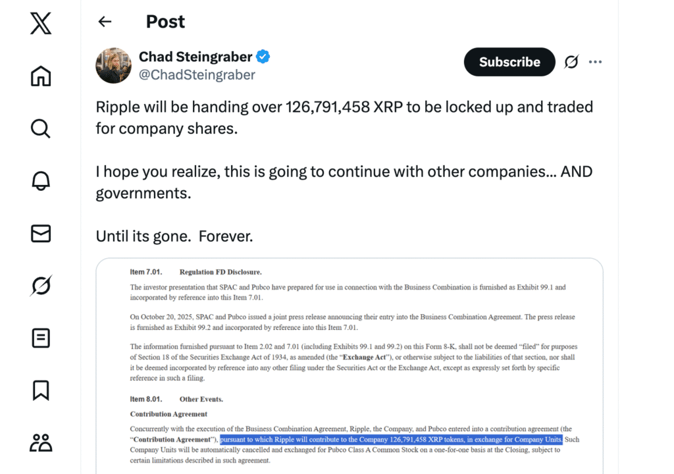Open the Notifications bell
Viewport: 674px width, 474px height.
coord(40,180)
